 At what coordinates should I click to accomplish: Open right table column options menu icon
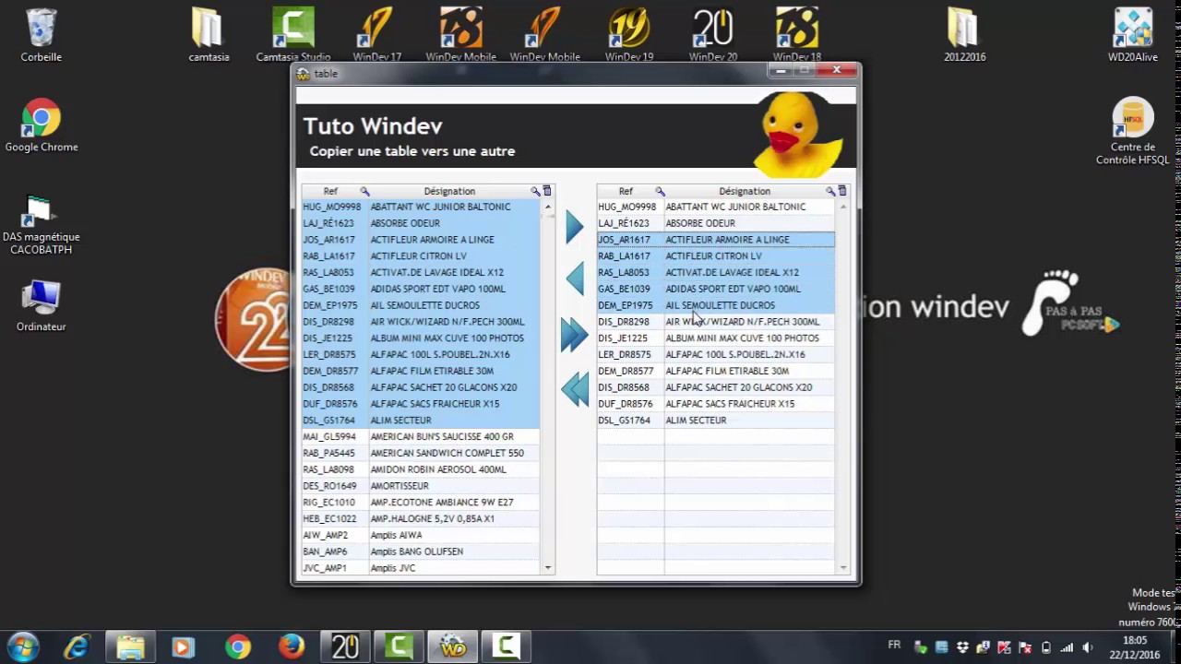pyautogui.click(x=842, y=191)
